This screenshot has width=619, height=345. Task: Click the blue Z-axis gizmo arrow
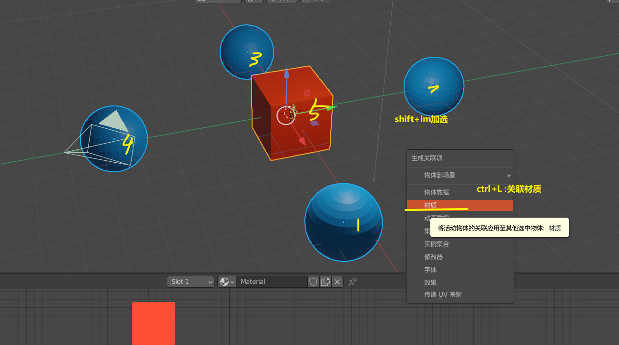coord(286,73)
